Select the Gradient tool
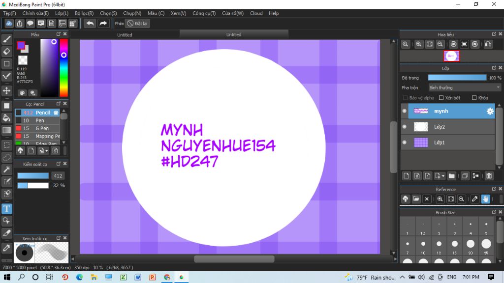Viewport: 504px width, 283px height. pyautogui.click(x=7, y=130)
